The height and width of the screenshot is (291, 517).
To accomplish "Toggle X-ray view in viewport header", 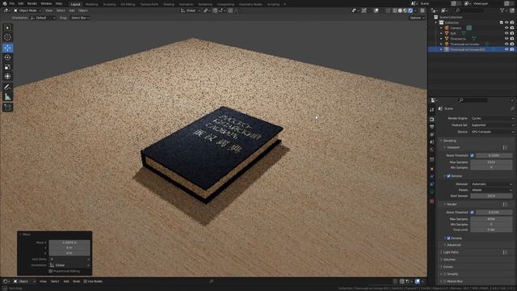I will (x=388, y=11).
